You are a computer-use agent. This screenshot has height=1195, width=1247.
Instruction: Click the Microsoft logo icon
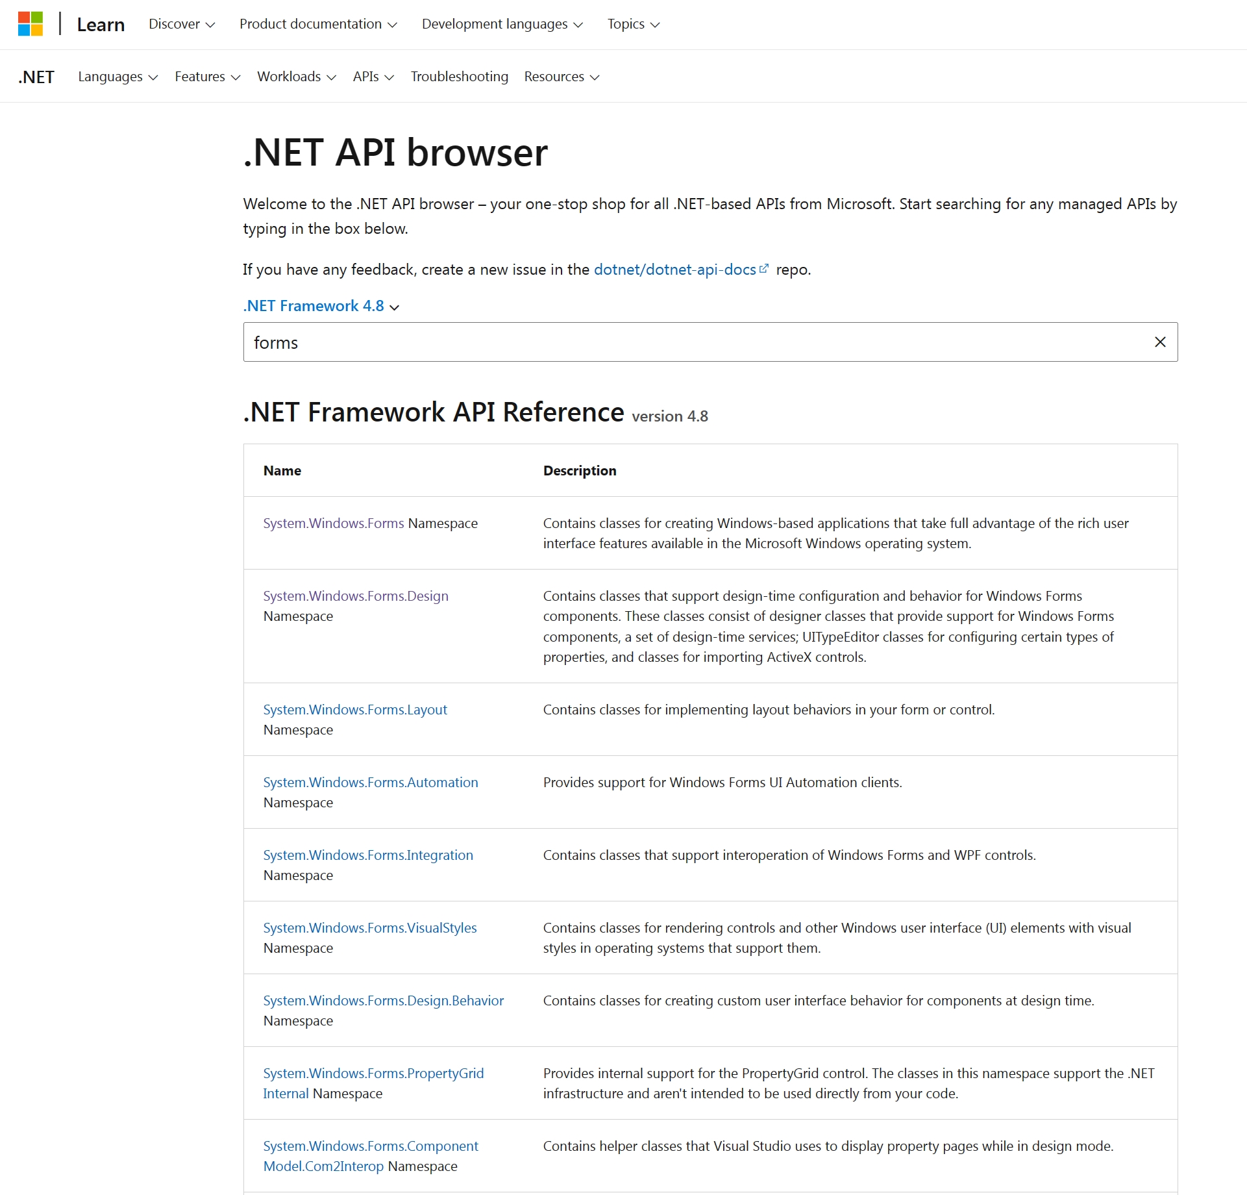click(x=30, y=24)
